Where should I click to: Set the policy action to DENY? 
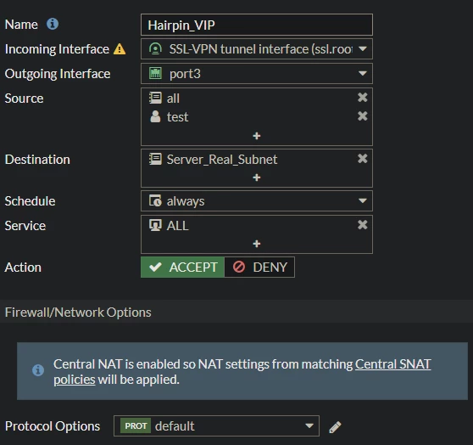[x=259, y=268]
